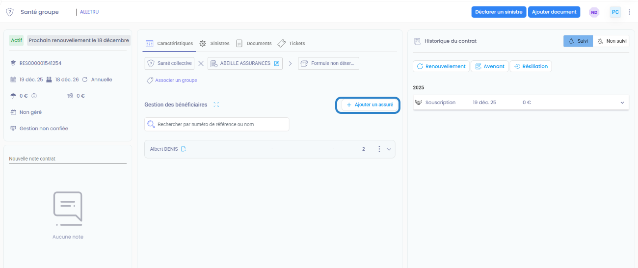Switch to the Tickets tab
Viewport: 638px width, 268px height.
pos(292,43)
